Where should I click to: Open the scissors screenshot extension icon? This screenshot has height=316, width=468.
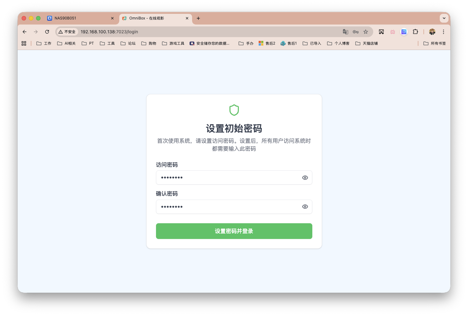381,32
